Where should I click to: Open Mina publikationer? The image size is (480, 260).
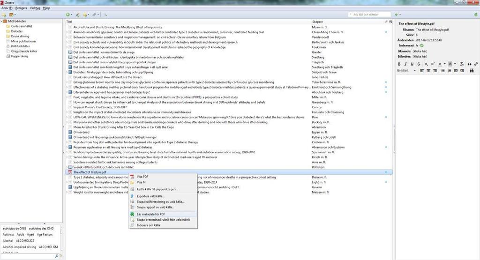[x=23, y=41]
